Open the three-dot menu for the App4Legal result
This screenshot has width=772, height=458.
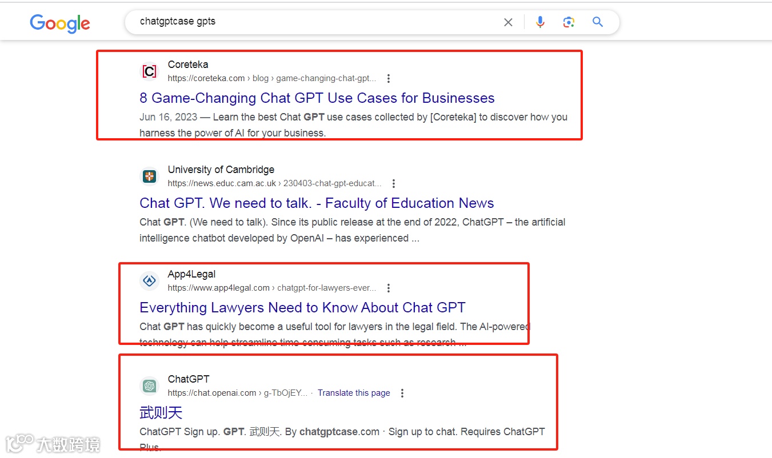point(389,288)
